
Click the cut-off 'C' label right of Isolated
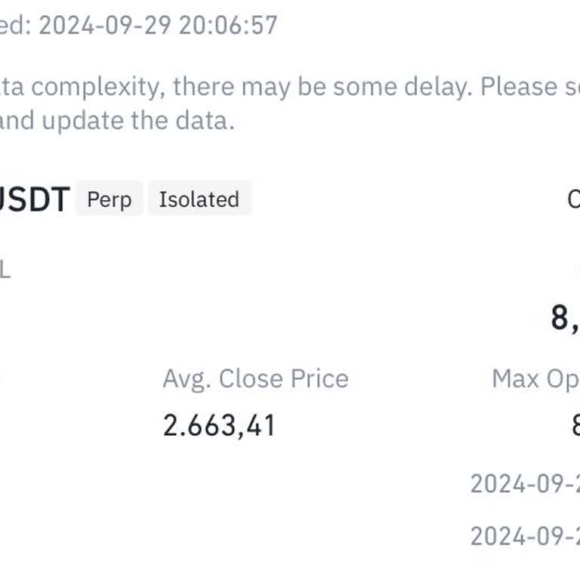[x=573, y=199]
